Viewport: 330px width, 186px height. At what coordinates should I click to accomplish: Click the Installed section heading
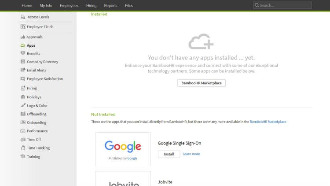tap(99, 14)
